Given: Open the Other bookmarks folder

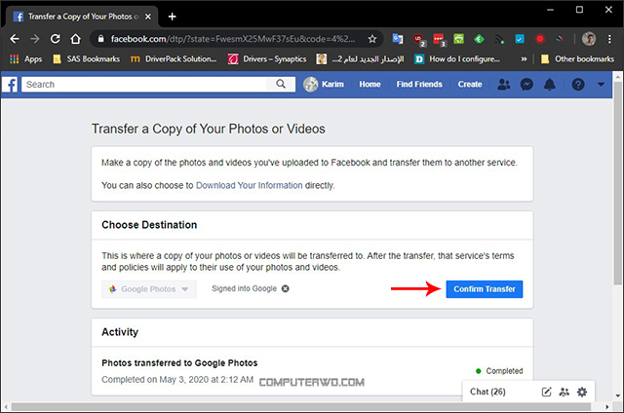Looking at the screenshot, I should [577, 58].
